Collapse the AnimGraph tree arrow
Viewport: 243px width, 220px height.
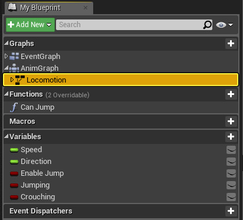(x=6, y=68)
